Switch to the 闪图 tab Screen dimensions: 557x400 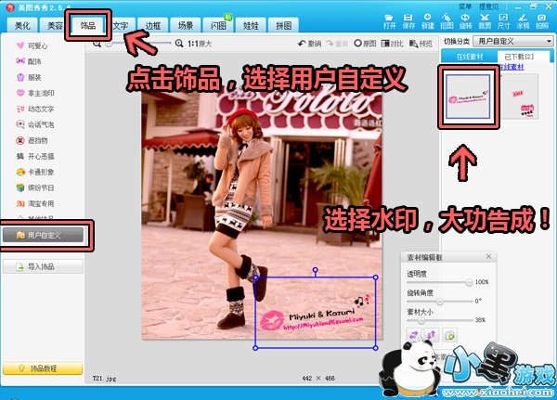[x=218, y=25]
